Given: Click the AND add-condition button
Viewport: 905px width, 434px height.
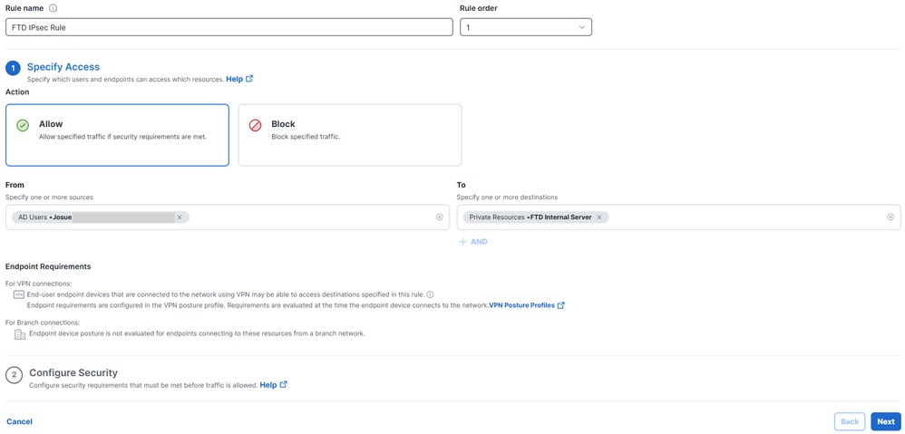Looking at the screenshot, I should point(473,242).
